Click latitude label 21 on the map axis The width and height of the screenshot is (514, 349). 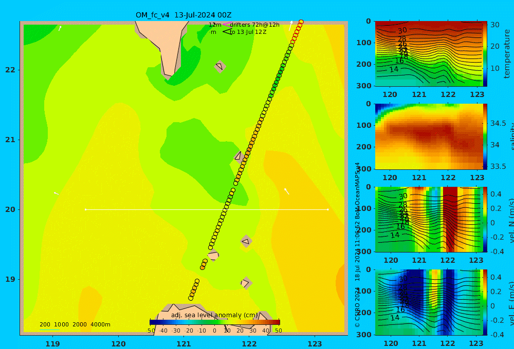tap(10, 140)
